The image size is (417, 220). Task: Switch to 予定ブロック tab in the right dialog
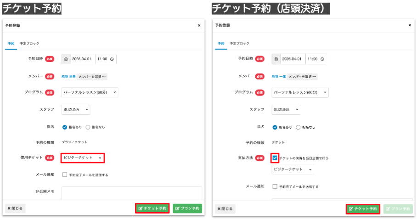click(240, 44)
